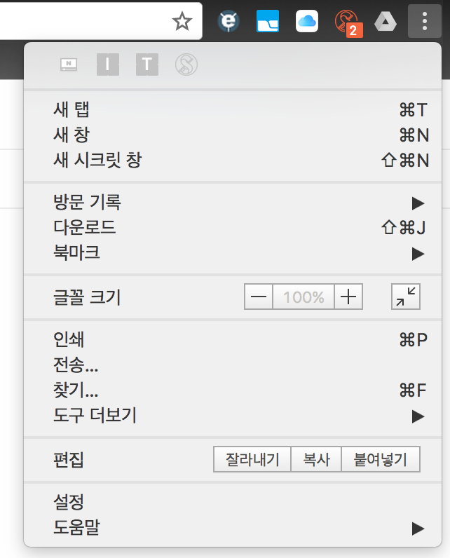Click the greyed monitor 'N' extension icon

coord(69,64)
